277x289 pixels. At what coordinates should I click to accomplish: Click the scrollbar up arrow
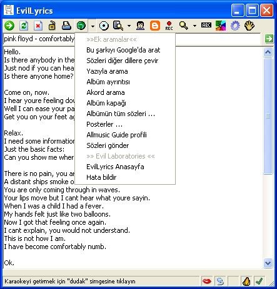point(268,52)
